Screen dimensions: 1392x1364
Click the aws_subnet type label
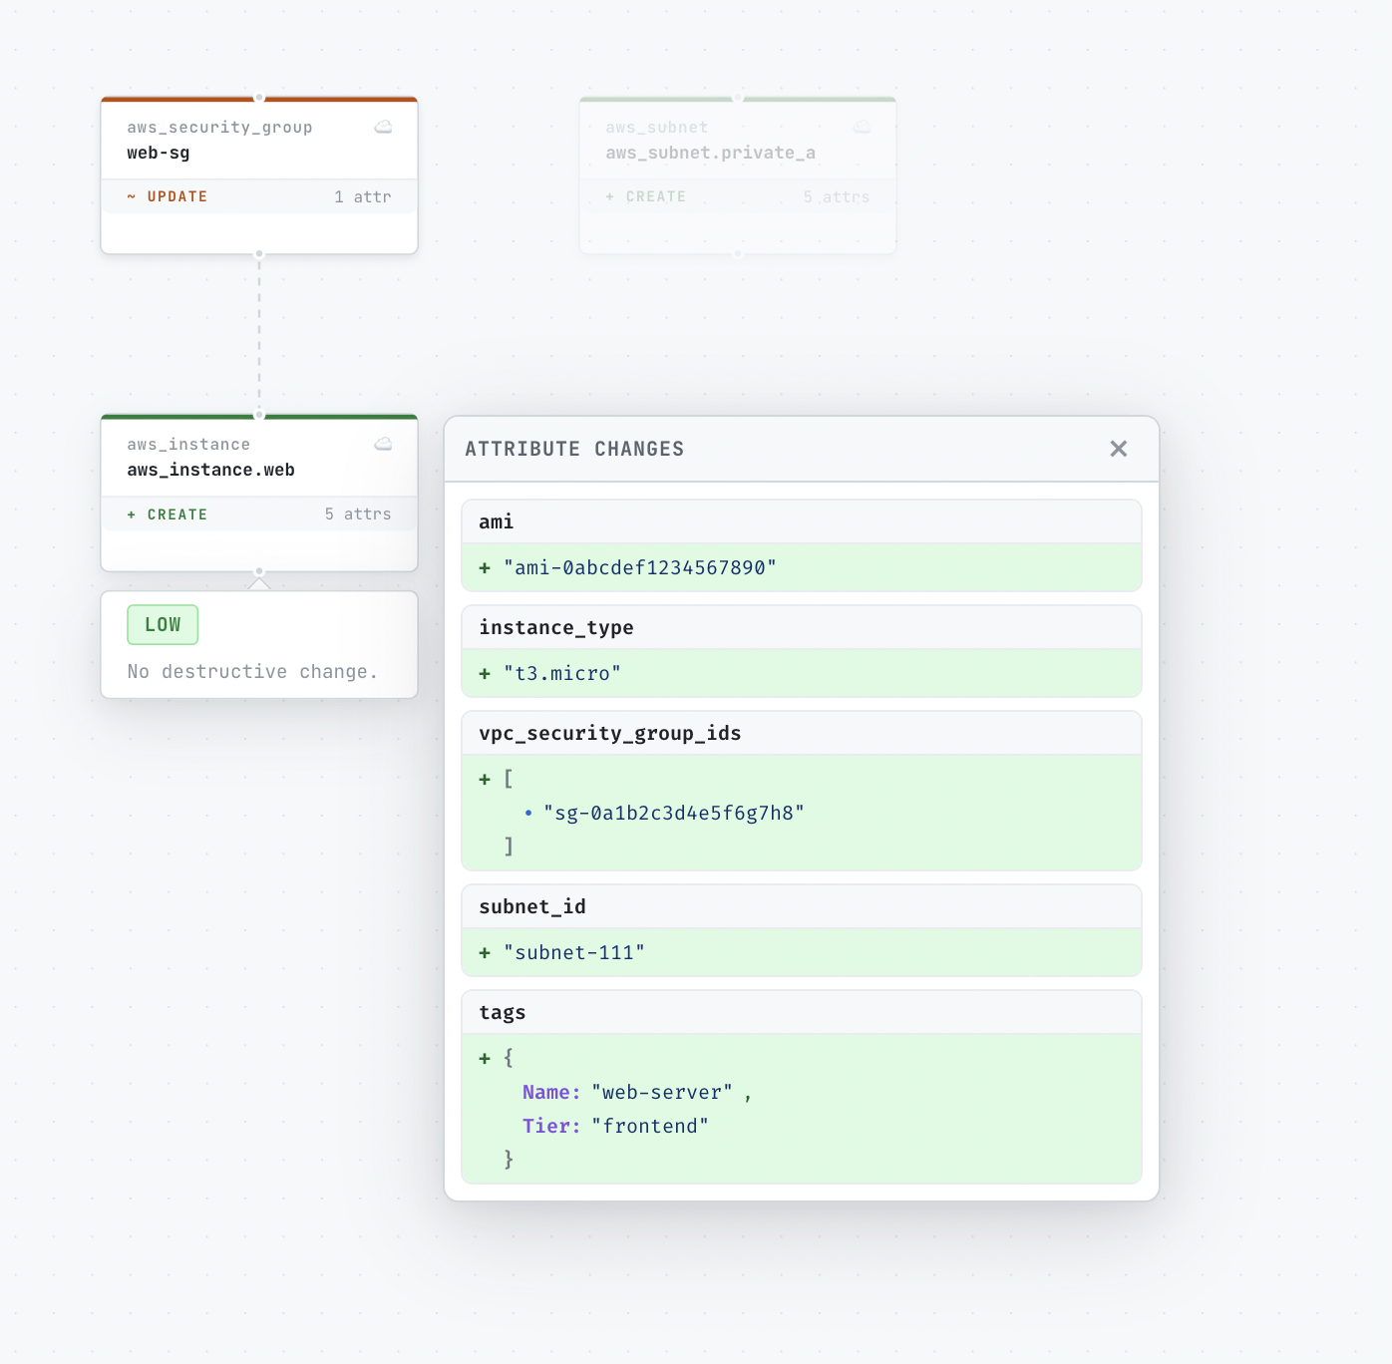coord(657,127)
